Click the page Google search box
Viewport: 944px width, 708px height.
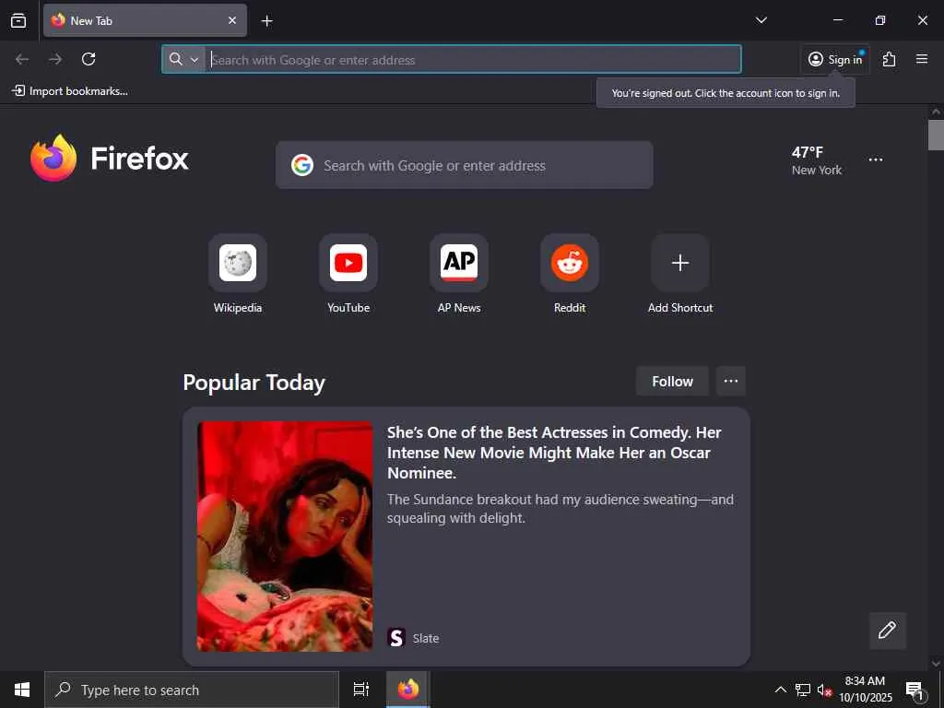pos(465,165)
